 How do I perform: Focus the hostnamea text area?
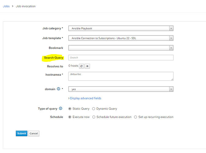(x=121, y=76)
